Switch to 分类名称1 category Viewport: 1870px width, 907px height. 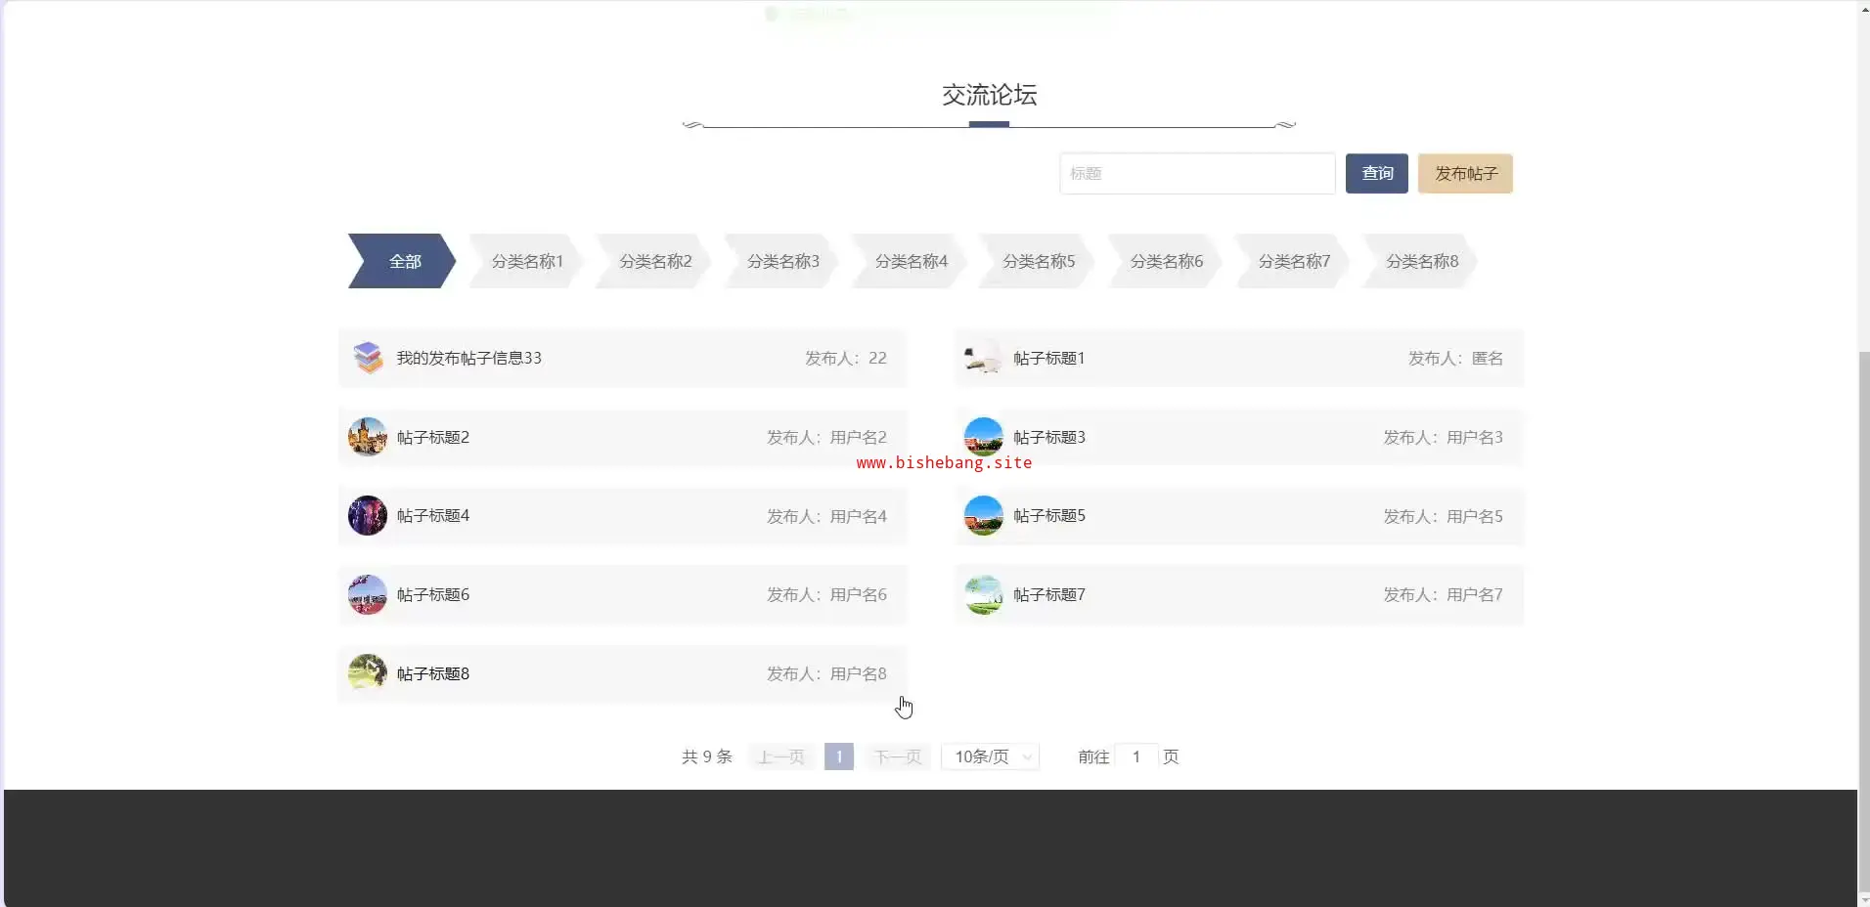tap(527, 261)
